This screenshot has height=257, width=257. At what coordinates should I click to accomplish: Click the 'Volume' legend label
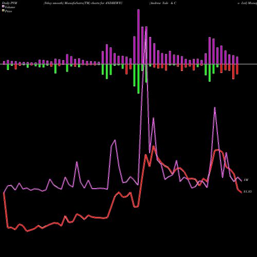pyautogui.click(x=10, y=7)
